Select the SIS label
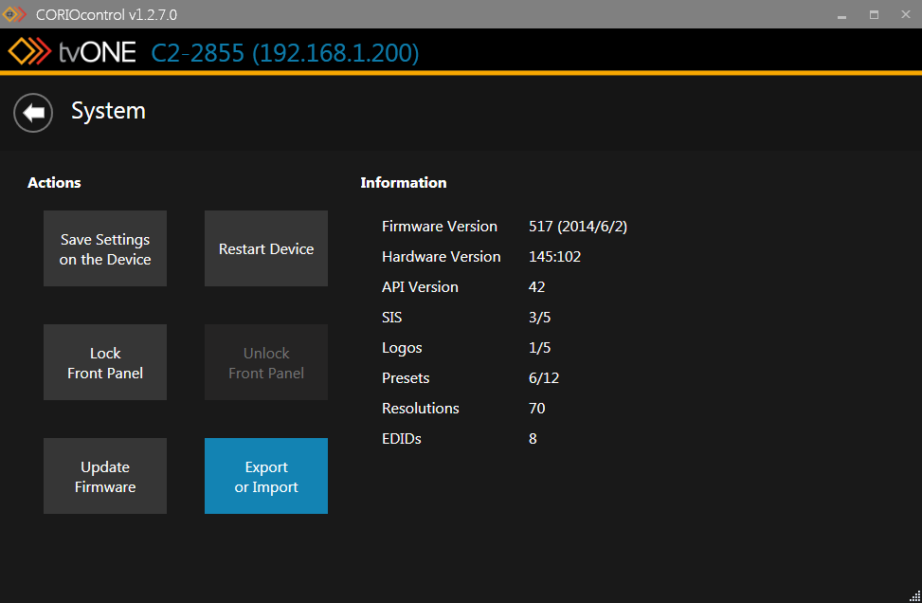 [x=391, y=318]
